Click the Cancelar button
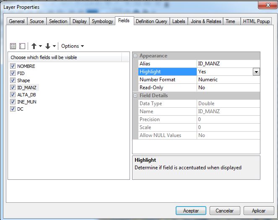278x220 pixels. (225, 211)
